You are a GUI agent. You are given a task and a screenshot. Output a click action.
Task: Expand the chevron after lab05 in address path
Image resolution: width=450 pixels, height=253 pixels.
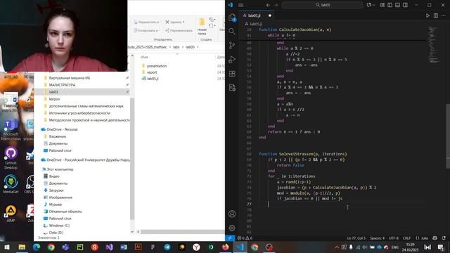198,47
